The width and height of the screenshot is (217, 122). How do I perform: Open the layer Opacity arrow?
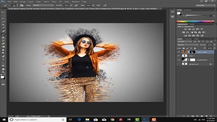[215, 45]
